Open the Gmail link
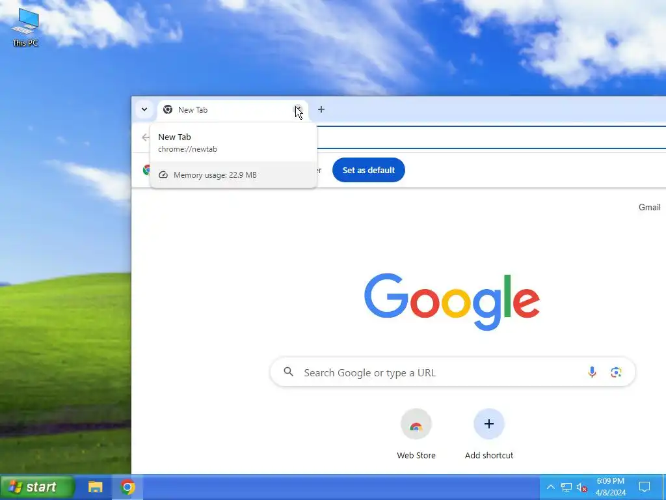The image size is (666, 500). pyautogui.click(x=650, y=207)
